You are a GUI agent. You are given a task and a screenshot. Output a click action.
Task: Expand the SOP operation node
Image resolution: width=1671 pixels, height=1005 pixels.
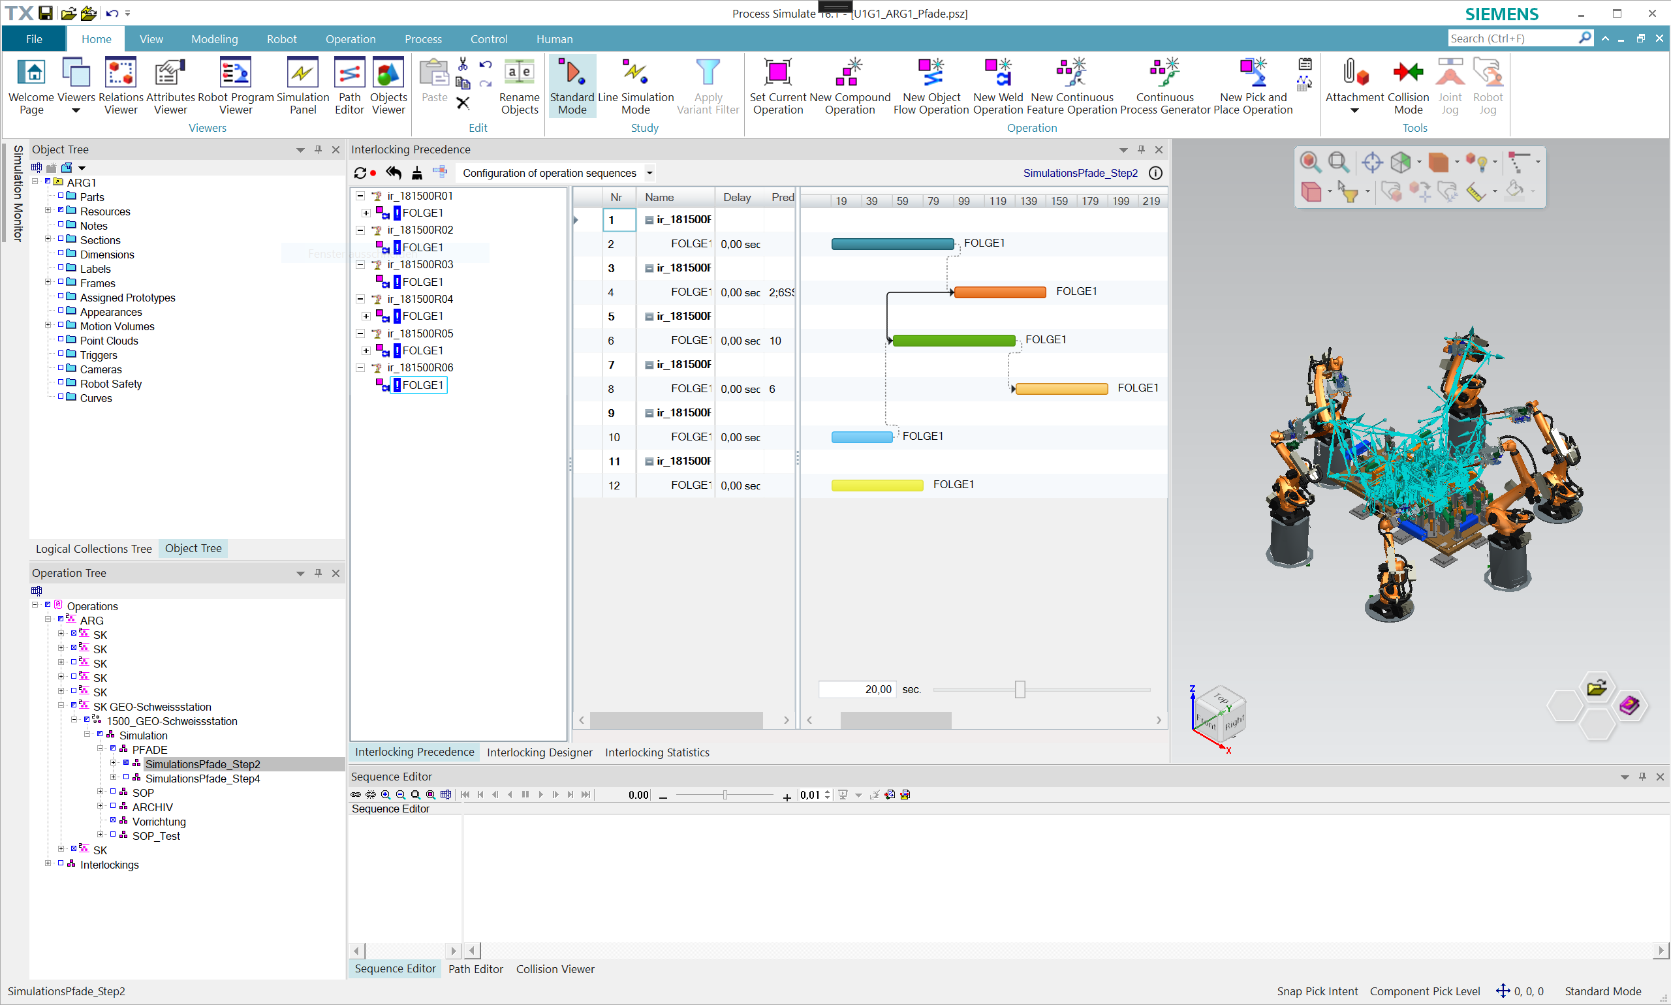(x=101, y=792)
